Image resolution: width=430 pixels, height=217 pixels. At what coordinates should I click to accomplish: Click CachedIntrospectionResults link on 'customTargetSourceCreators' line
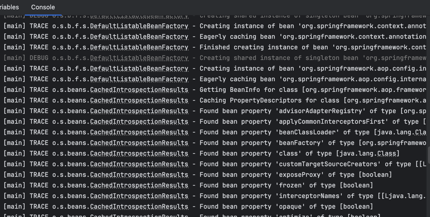pyautogui.click(x=139, y=164)
